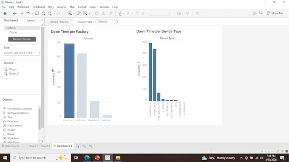Image resolution: width=289 pixels, height=162 pixels.
Task: Select the Phone device layout
Action: point(12,32)
